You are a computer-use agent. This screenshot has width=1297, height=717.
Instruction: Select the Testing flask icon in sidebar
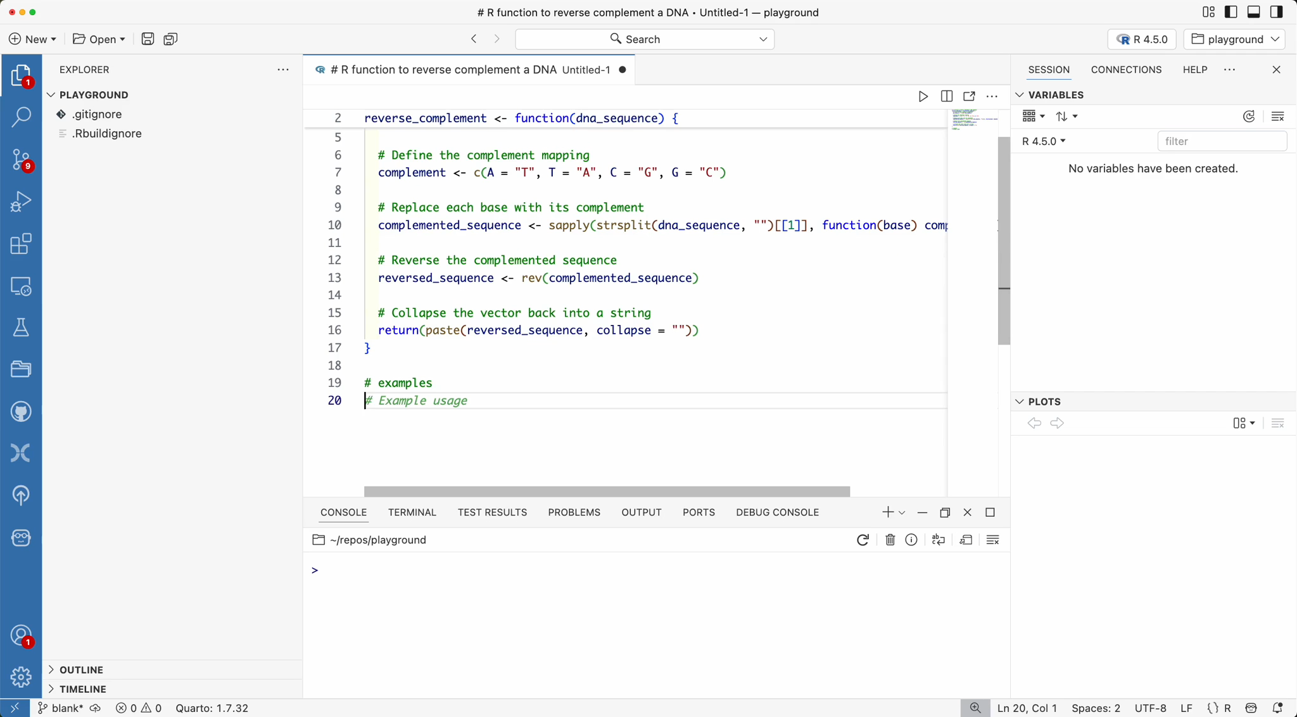(22, 327)
